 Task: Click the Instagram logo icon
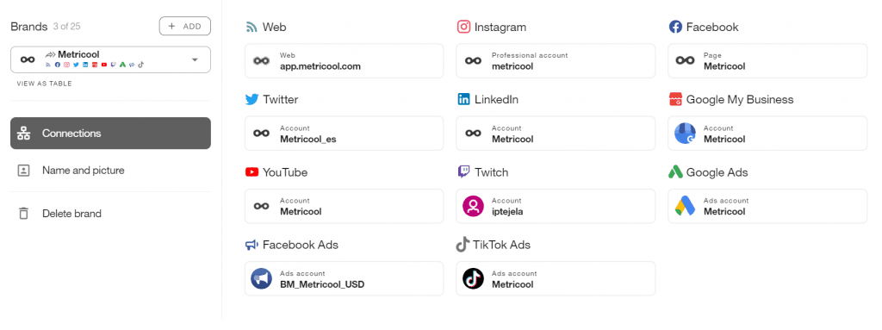(463, 27)
